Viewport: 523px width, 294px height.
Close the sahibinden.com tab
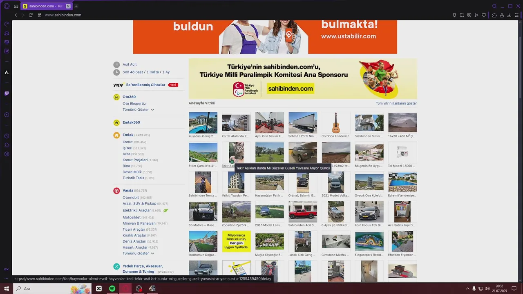(x=68, y=6)
